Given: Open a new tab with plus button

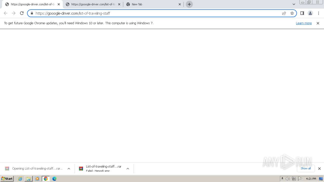Looking at the screenshot, I should click(x=189, y=4).
